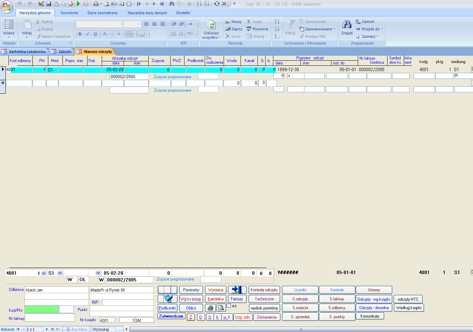Toggle the Filtruj funnel button
The width and height of the screenshot is (473, 332).
[x=290, y=27]
